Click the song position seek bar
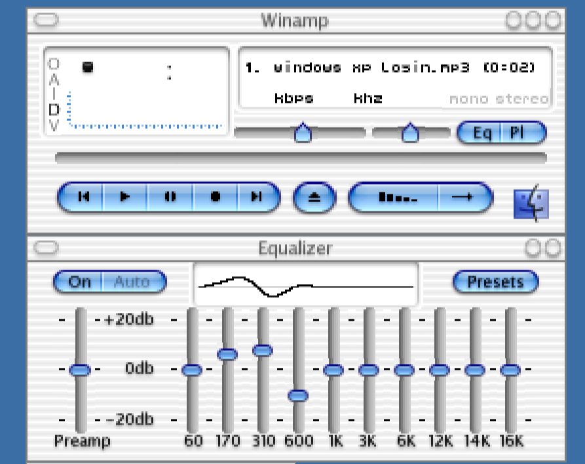Screen dimensions: 585x464 [301, 158]
